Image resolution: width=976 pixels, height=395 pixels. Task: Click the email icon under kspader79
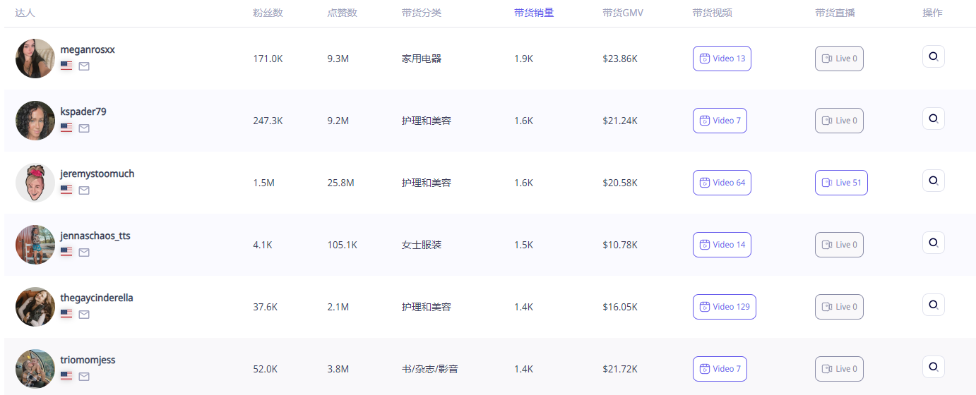click(x=84, y=128)
